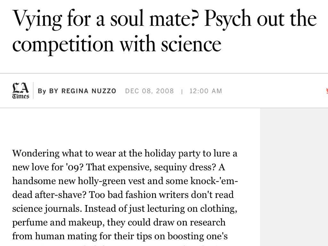Click the LA Times logo

tap(20, 91)
